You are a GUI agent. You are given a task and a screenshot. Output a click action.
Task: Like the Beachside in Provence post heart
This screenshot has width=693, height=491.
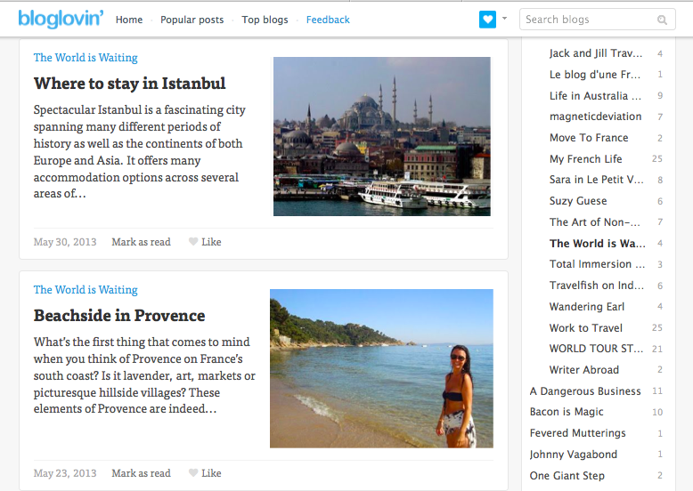(x=193, y=473)
